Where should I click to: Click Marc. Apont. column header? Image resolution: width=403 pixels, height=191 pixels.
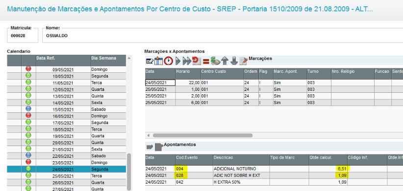tap(290, 74)
